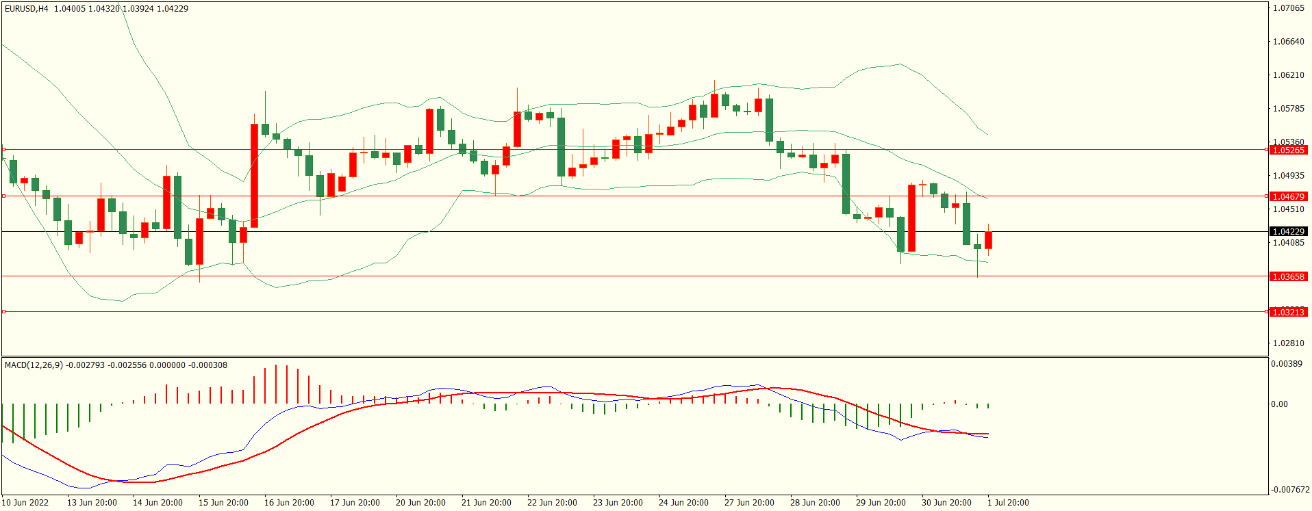The width and height of the screenshot is (1312, 511).
Task: Click the 1 Jul 20:00 time label
Action: (1007, 502)
